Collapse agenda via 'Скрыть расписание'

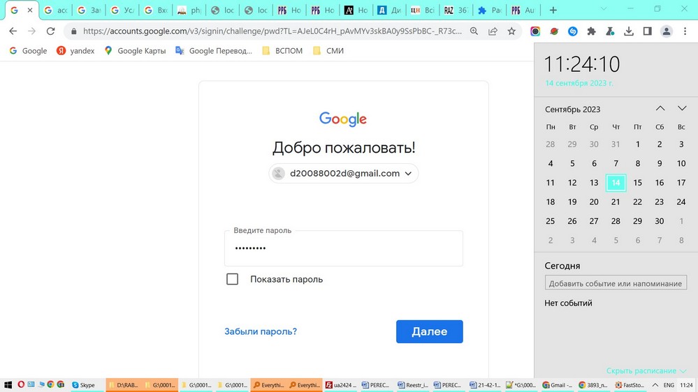[646, 370]
